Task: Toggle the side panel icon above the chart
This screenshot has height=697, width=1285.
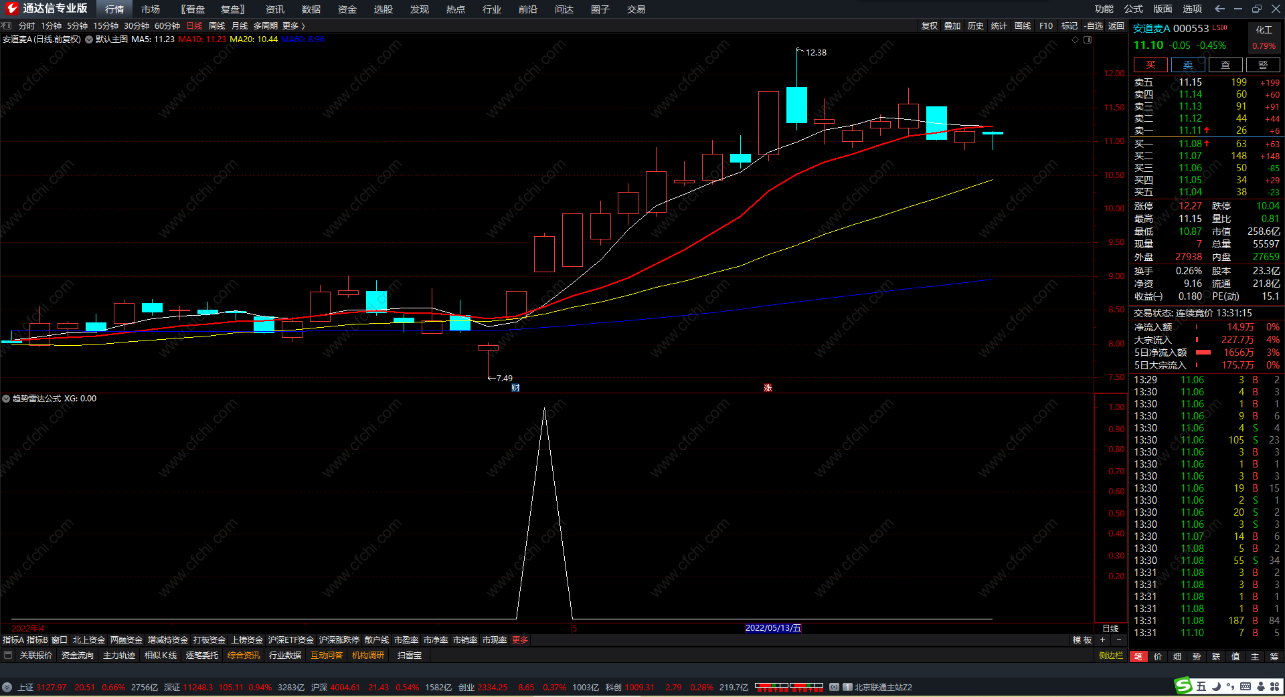Action: (x=1088, y=39)
